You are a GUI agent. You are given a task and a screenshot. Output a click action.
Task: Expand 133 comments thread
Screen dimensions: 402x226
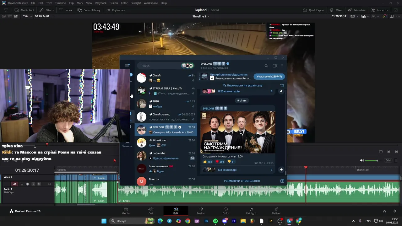click(x=238, y=169)
